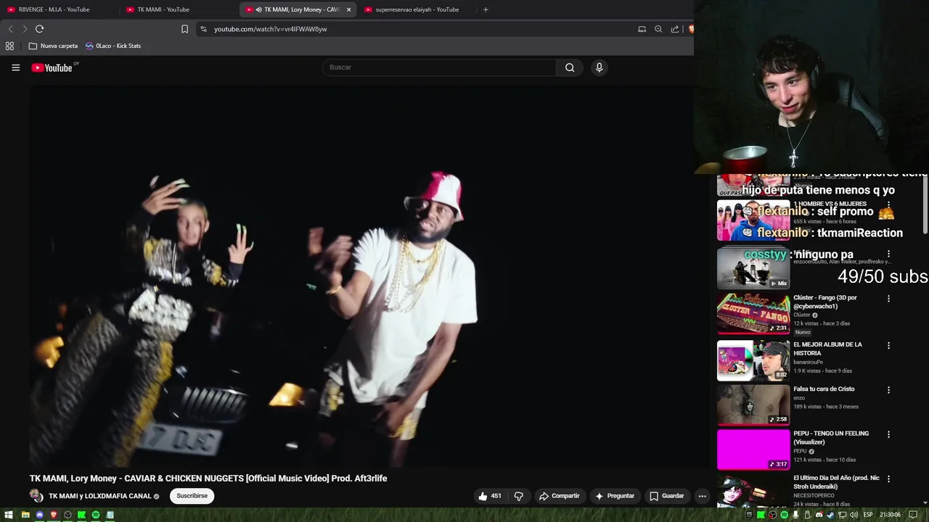Close the TK MAMI, Lory Money tab
Image resolution: width=929 pixels, height=522 pixels.
(348, 9)
